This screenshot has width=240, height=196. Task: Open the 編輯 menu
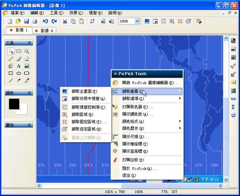pos(37,13)
